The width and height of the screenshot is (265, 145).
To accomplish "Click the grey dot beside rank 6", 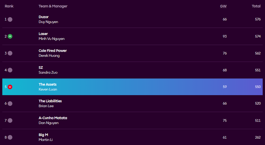I will pyautogui.click(x=10, y=103).
